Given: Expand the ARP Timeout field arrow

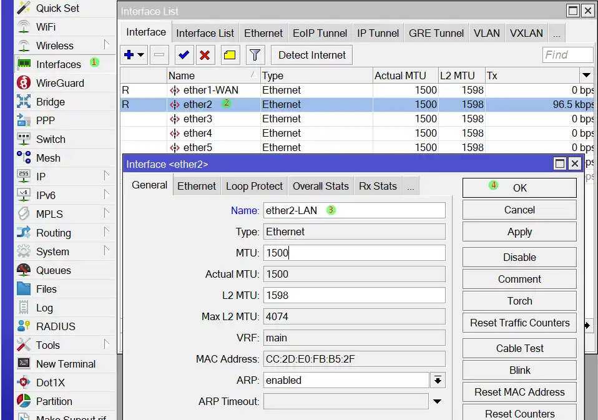Looking at the screenshot, I should click(x=438, y=401).
